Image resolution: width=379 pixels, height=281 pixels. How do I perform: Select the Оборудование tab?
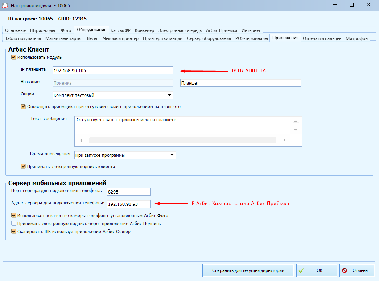92,30
